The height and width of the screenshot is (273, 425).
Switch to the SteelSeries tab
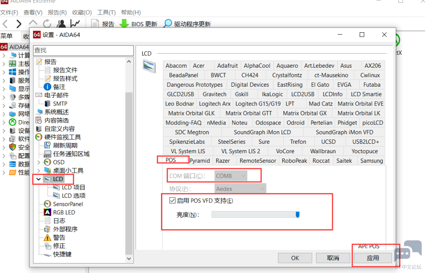tap(232, 142)
